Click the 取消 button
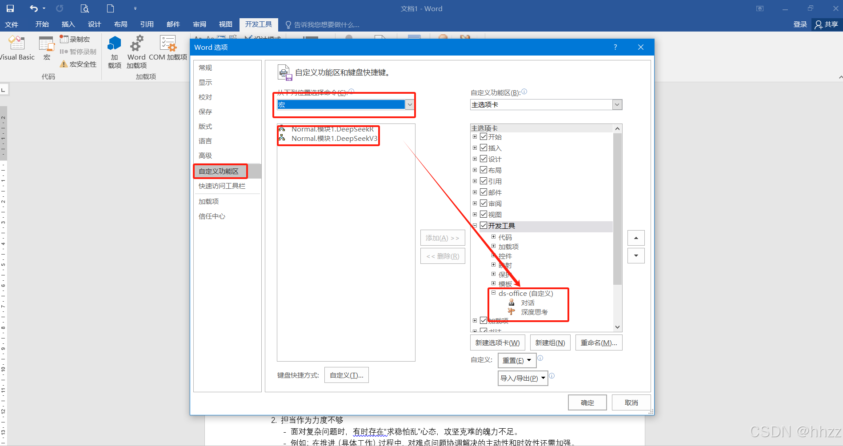The width and height of the screenshot is (843, 446). point(631,402)
